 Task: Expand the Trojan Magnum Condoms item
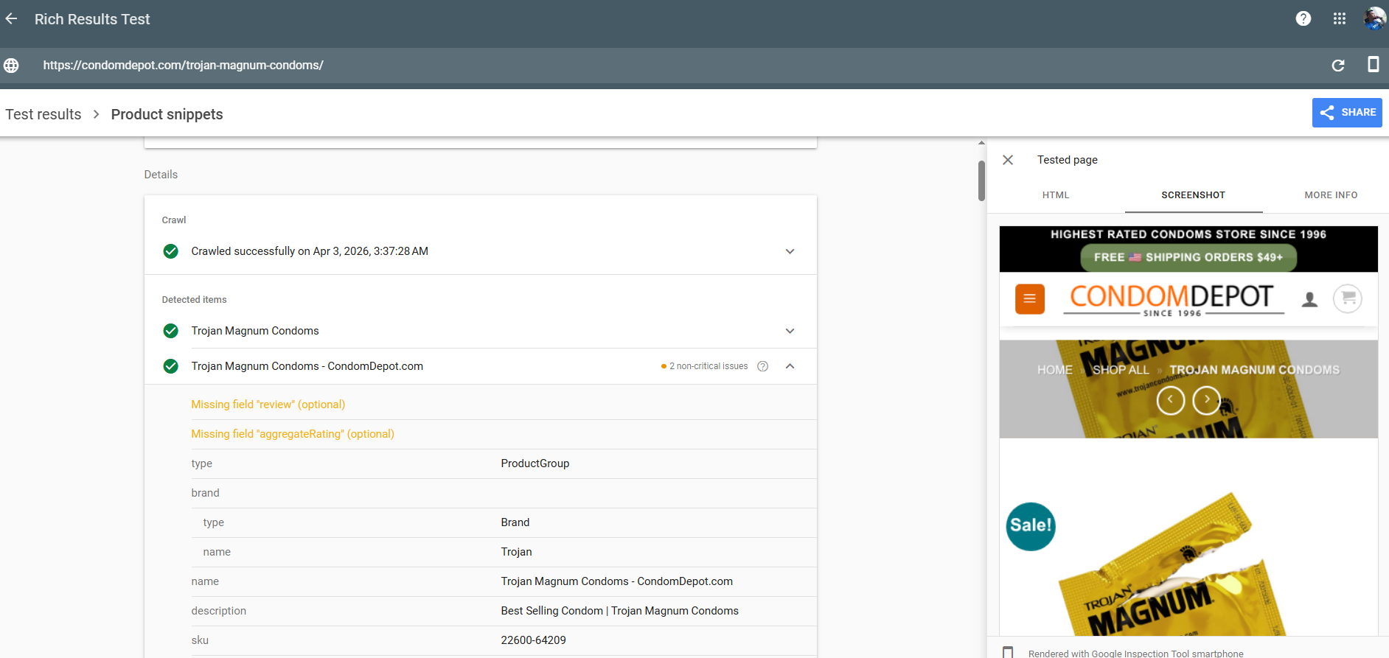coord(790,331)
